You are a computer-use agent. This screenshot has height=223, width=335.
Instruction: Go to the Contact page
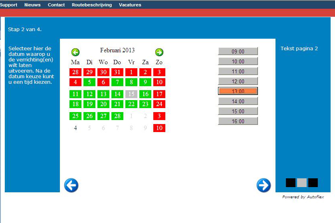[56, 5]
